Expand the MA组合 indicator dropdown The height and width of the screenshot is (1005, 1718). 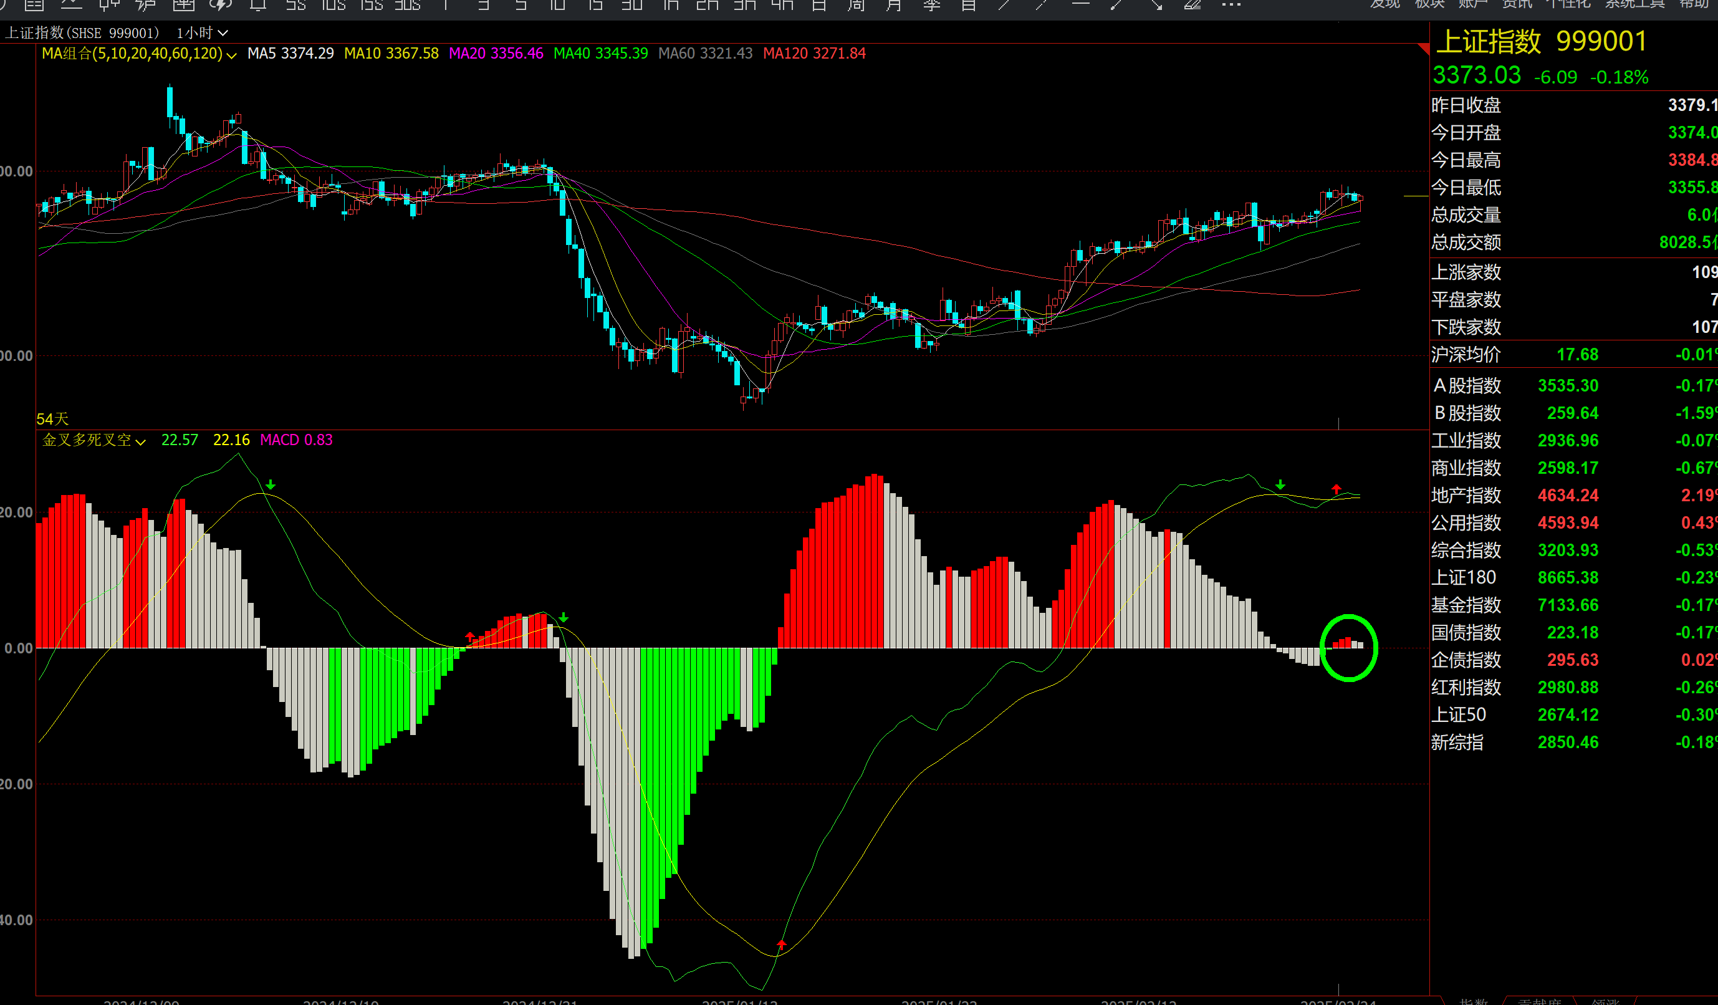(232, 55)
